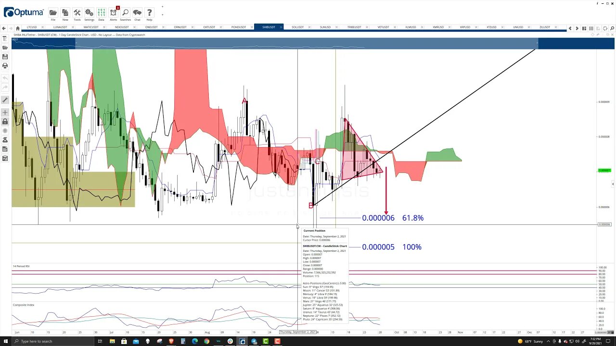Click the search magnifier at tab bar end
This screenshot has height=346, width=616.
pyautogui.click(x=612, y=28)
